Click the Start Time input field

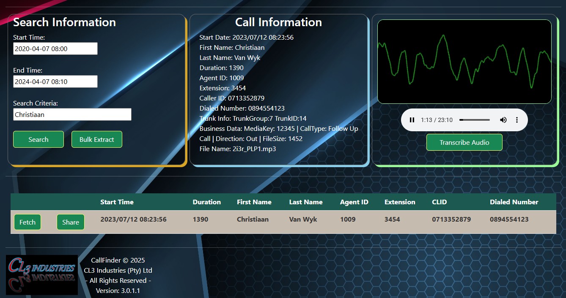coord(55,48)
